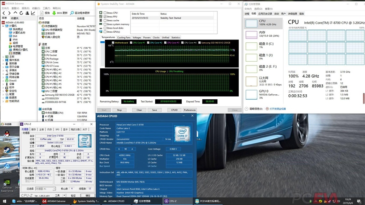The image size is (365, 205).
Task: Switch to Voltages tab
Action: click(137, 37)
